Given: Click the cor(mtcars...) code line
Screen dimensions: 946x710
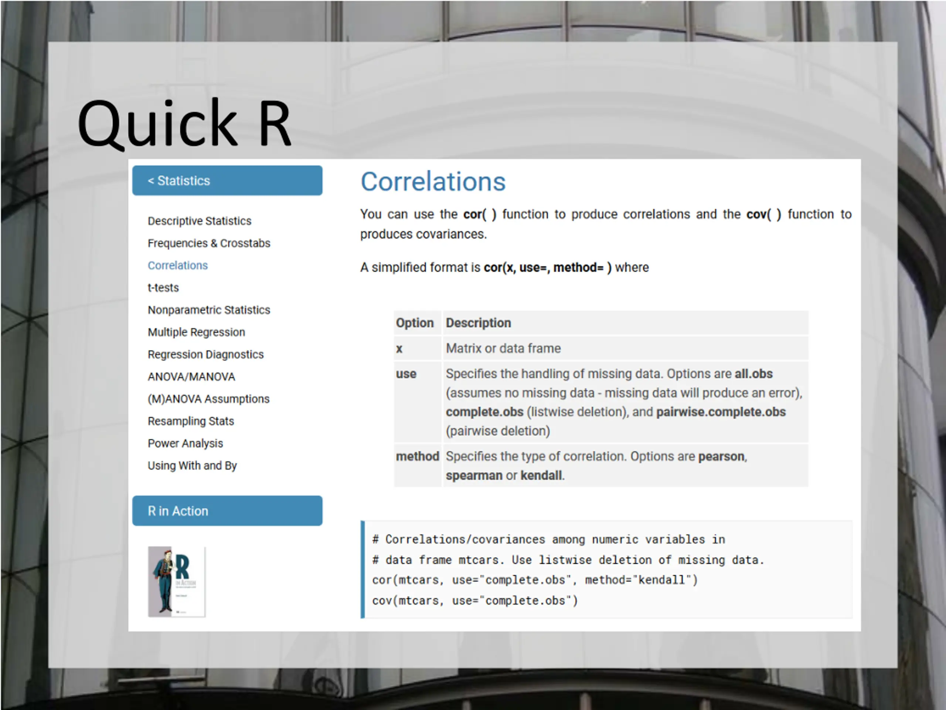Looking at the screenshot, I should (x=535, y=580).
